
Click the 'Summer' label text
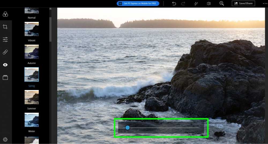click(32, 108)
